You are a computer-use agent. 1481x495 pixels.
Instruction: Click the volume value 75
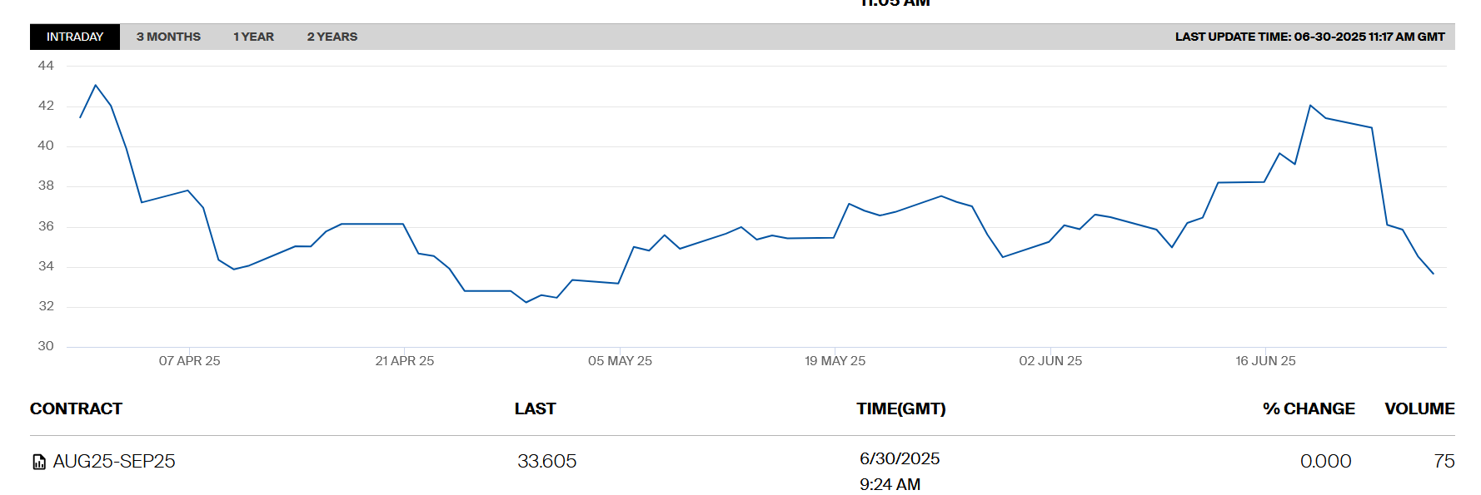pos(1444,461)
